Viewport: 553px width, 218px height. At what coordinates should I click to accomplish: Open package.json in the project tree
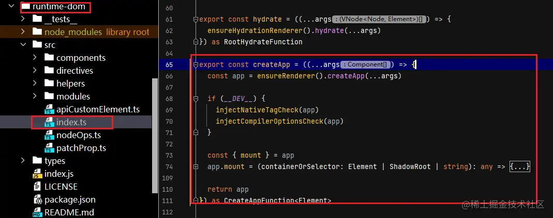click(x=70, y=200)
